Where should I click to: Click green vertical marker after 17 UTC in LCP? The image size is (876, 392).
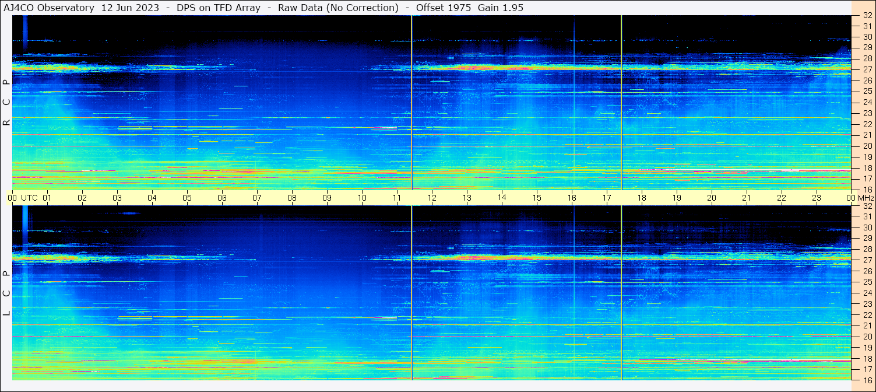click(x=621, y=293)
